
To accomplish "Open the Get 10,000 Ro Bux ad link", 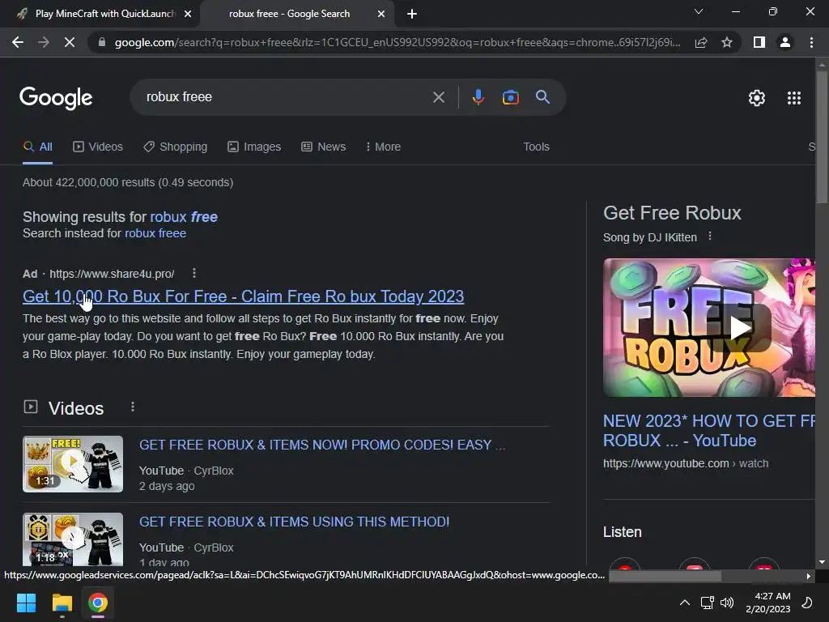I will click(x=243, y=296).
